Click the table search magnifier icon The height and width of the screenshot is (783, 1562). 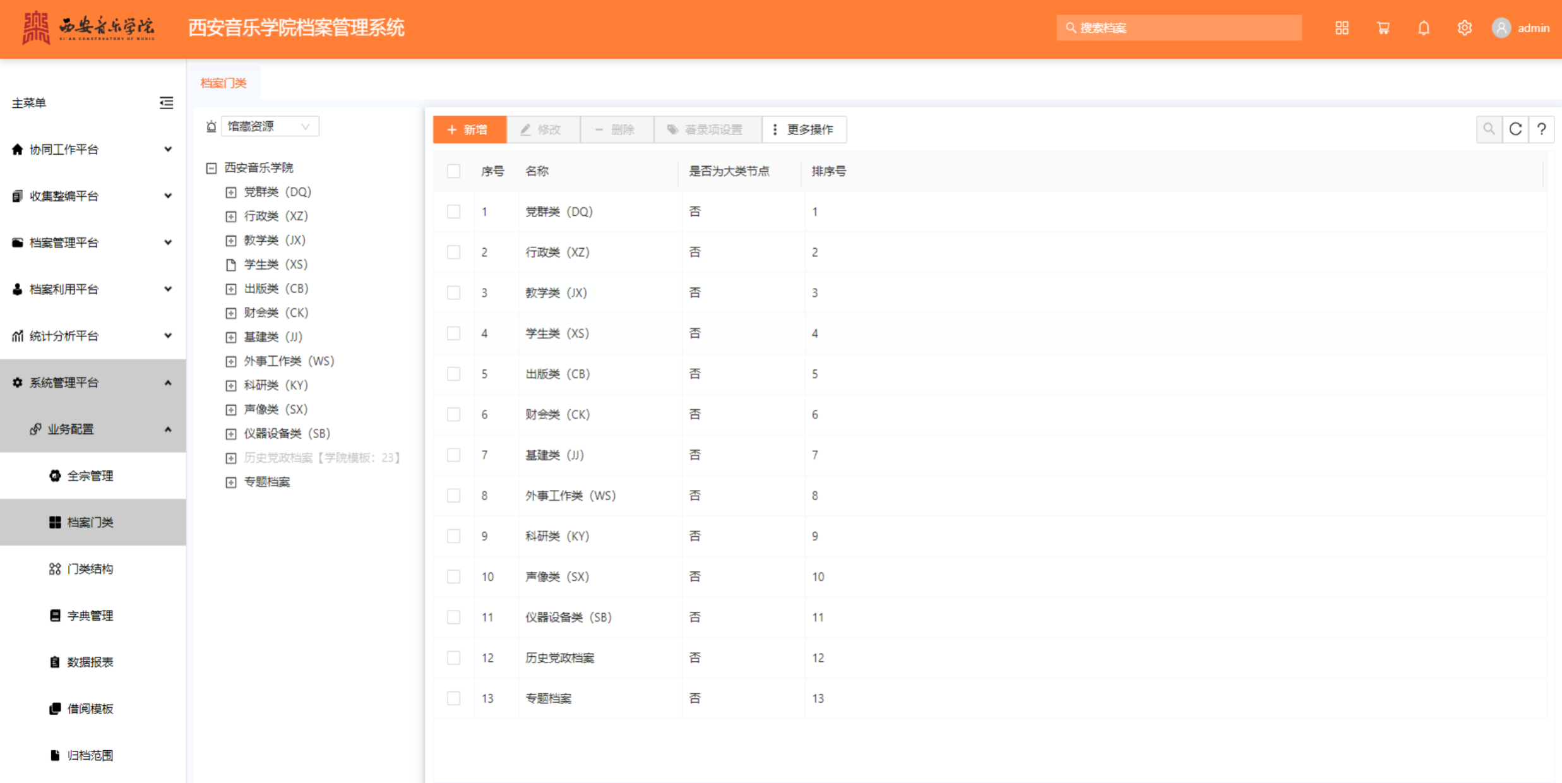tap(1489, 129)
